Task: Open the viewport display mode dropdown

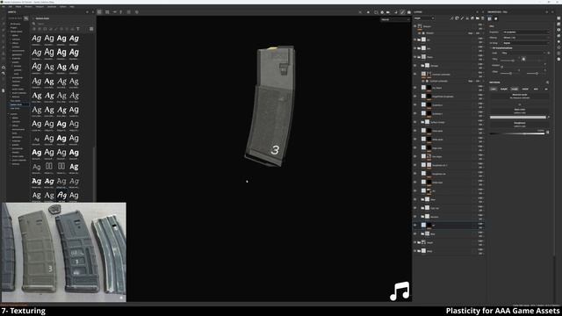Action: 395,19
